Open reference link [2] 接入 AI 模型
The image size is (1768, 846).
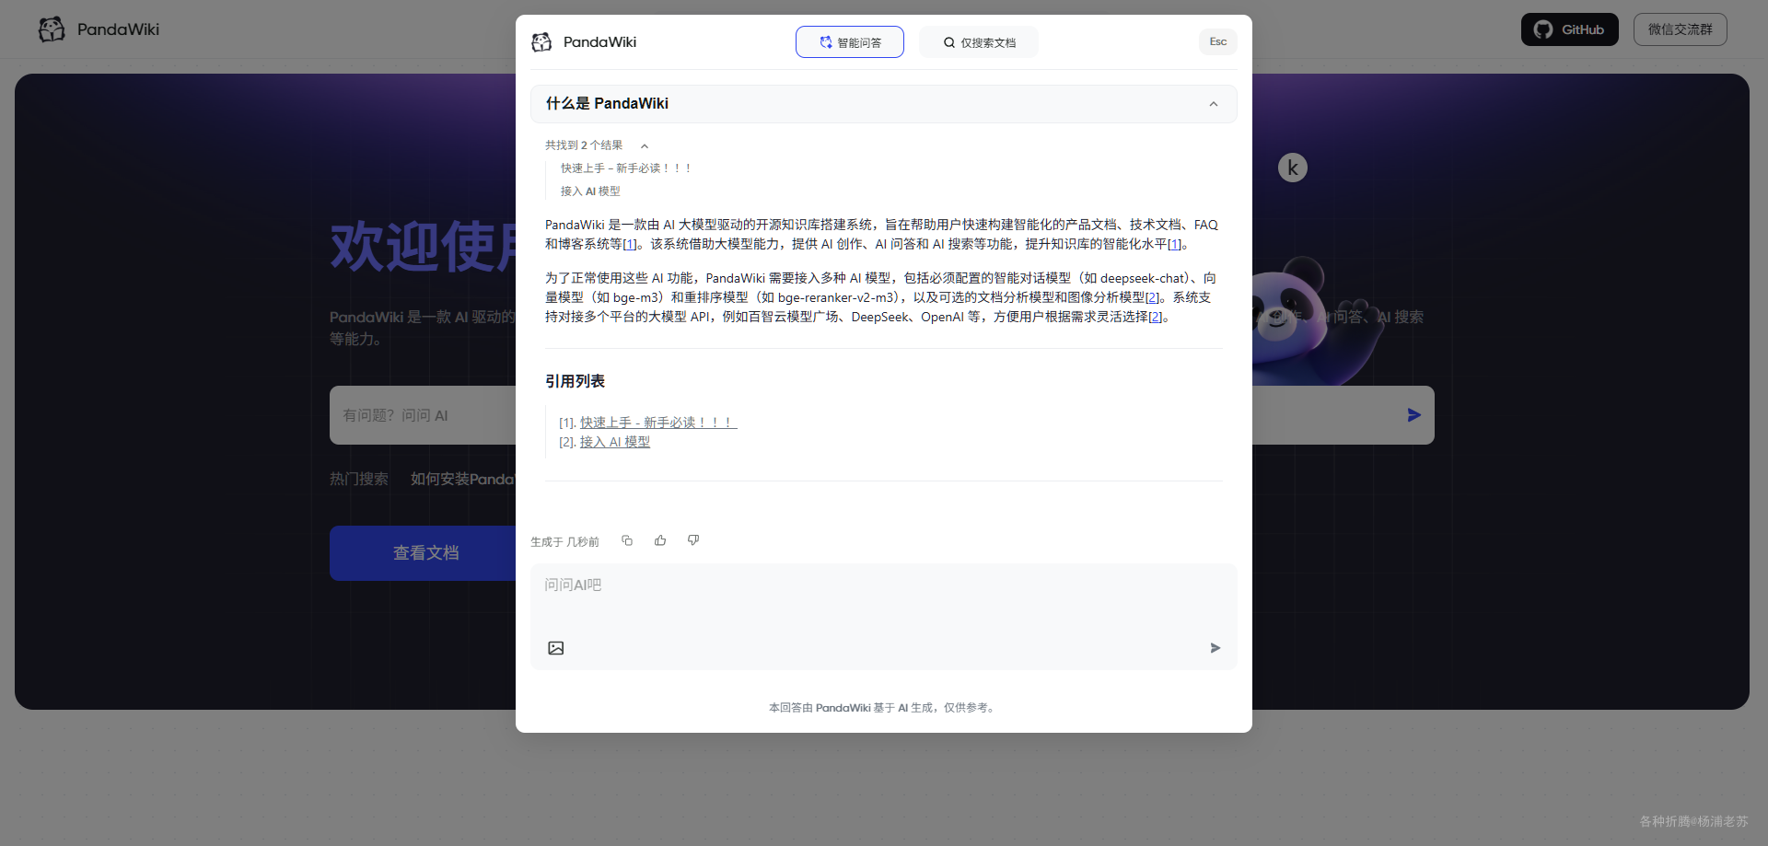coord(615,442)
